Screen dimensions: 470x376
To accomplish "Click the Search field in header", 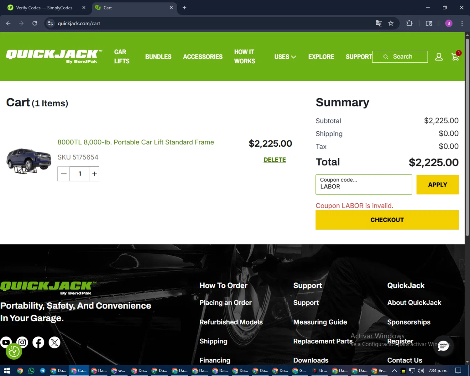I will tap(400, 57).
